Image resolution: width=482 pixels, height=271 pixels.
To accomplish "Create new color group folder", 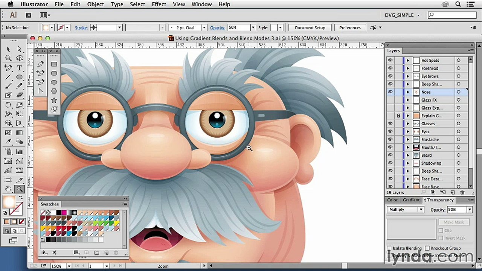I will coord(96,253).
